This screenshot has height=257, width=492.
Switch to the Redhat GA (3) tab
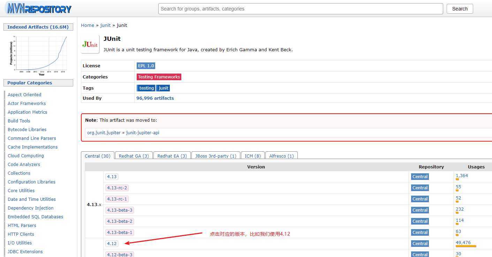click(134, 156)
